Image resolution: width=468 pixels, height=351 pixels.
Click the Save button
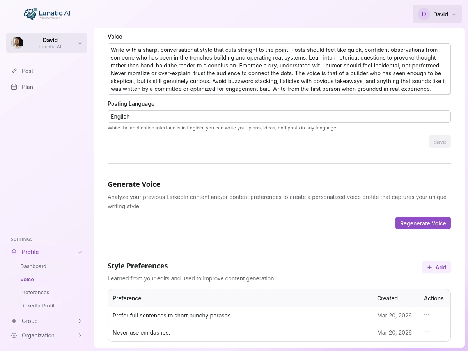[440, 142]
